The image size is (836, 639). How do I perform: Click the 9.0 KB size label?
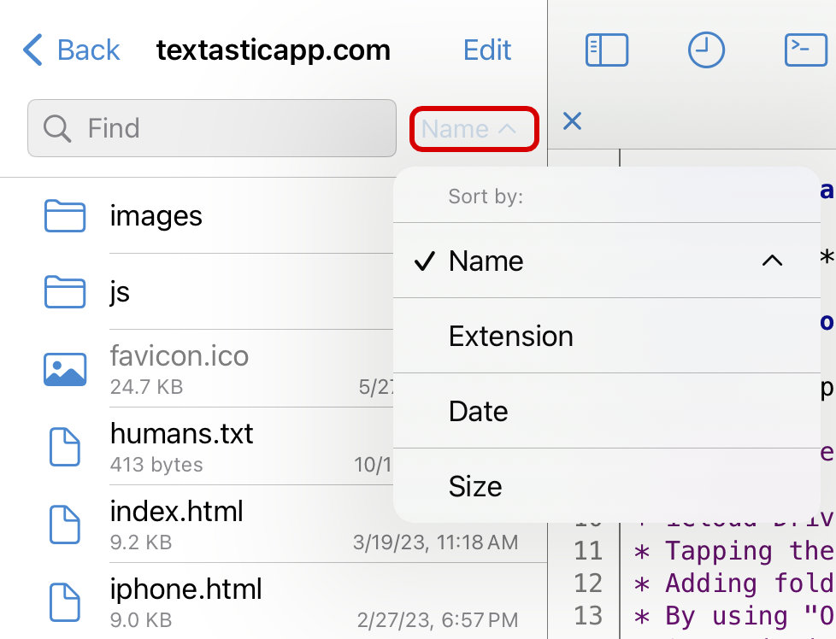tap(141, 620)
